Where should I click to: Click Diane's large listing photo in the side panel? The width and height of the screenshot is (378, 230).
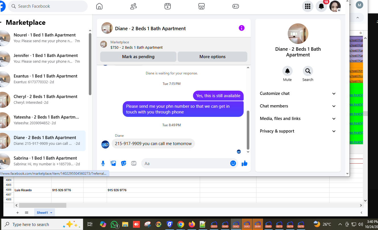click(298, 34)
